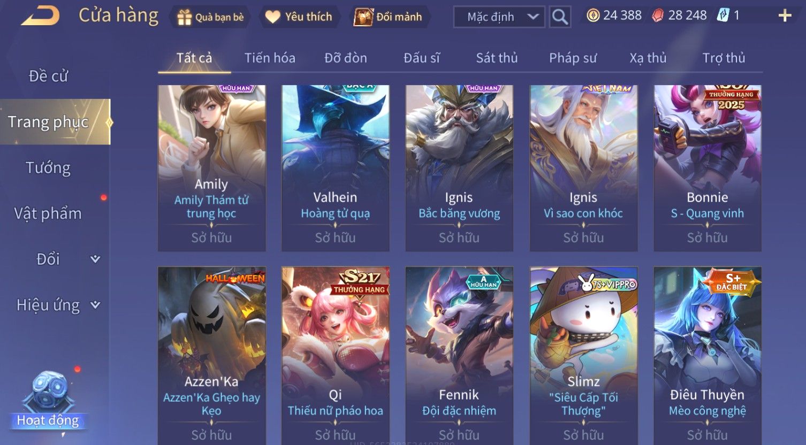Tap the red gem currency icon

tap(658, 16)
